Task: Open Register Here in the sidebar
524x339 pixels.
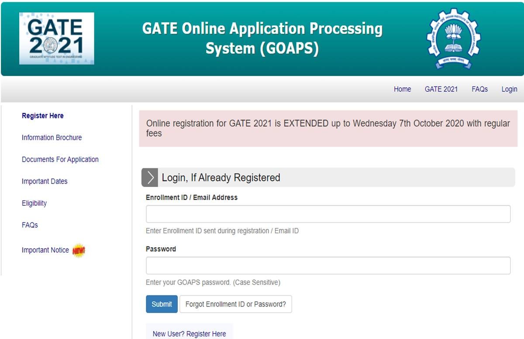Action: point(43,116)
